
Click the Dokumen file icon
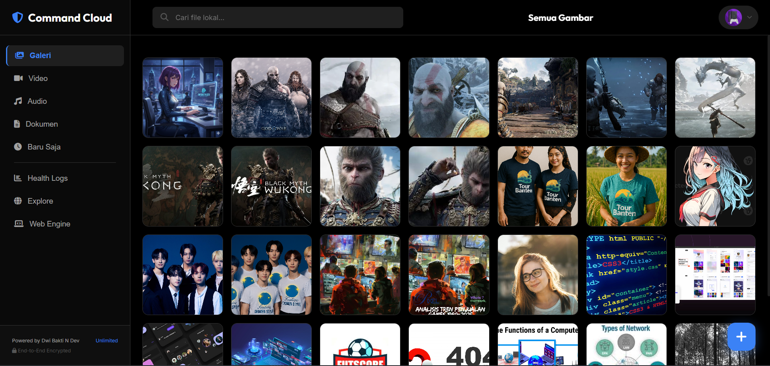(17, 124)
